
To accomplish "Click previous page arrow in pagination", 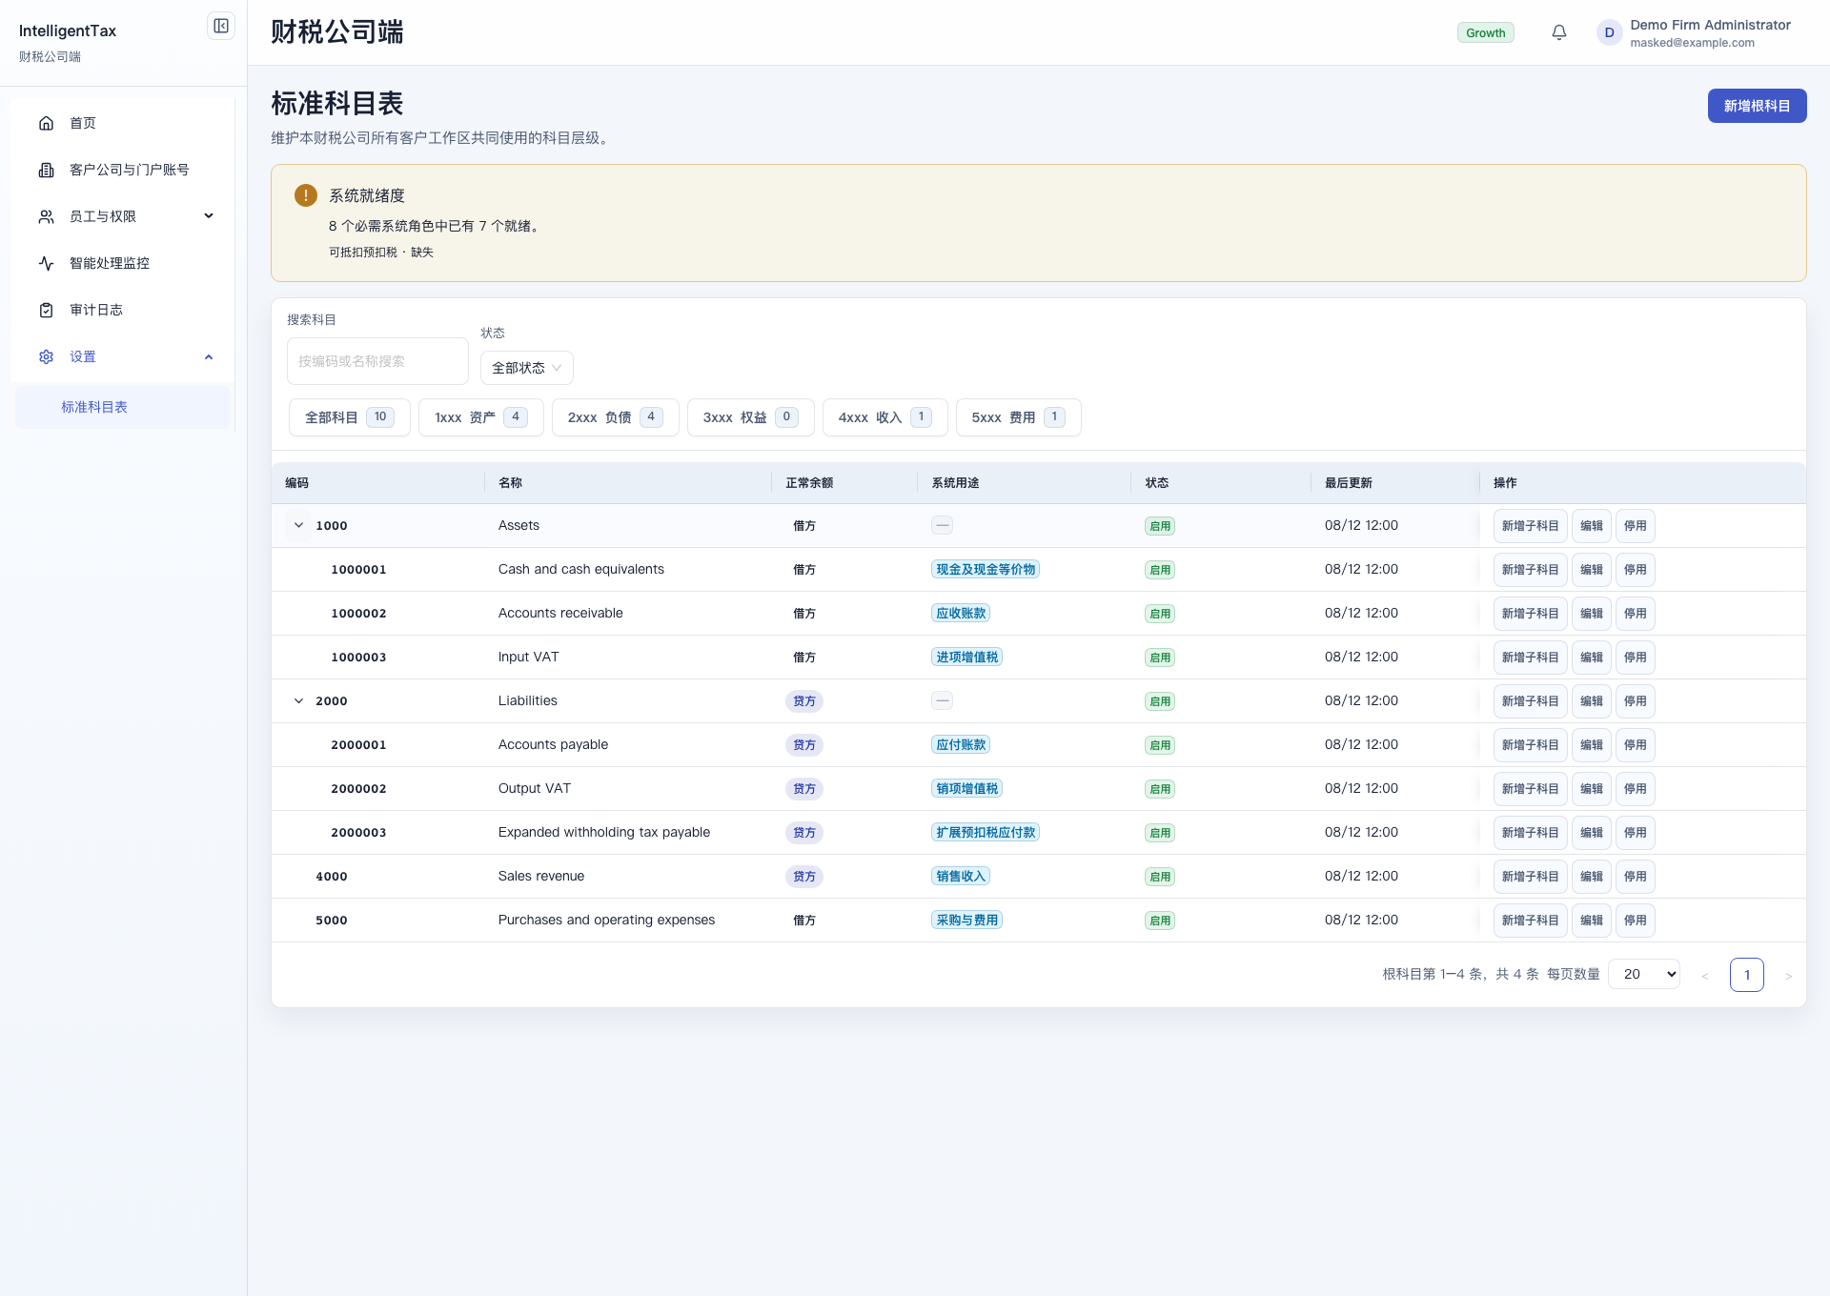I will pos(1704,975).
